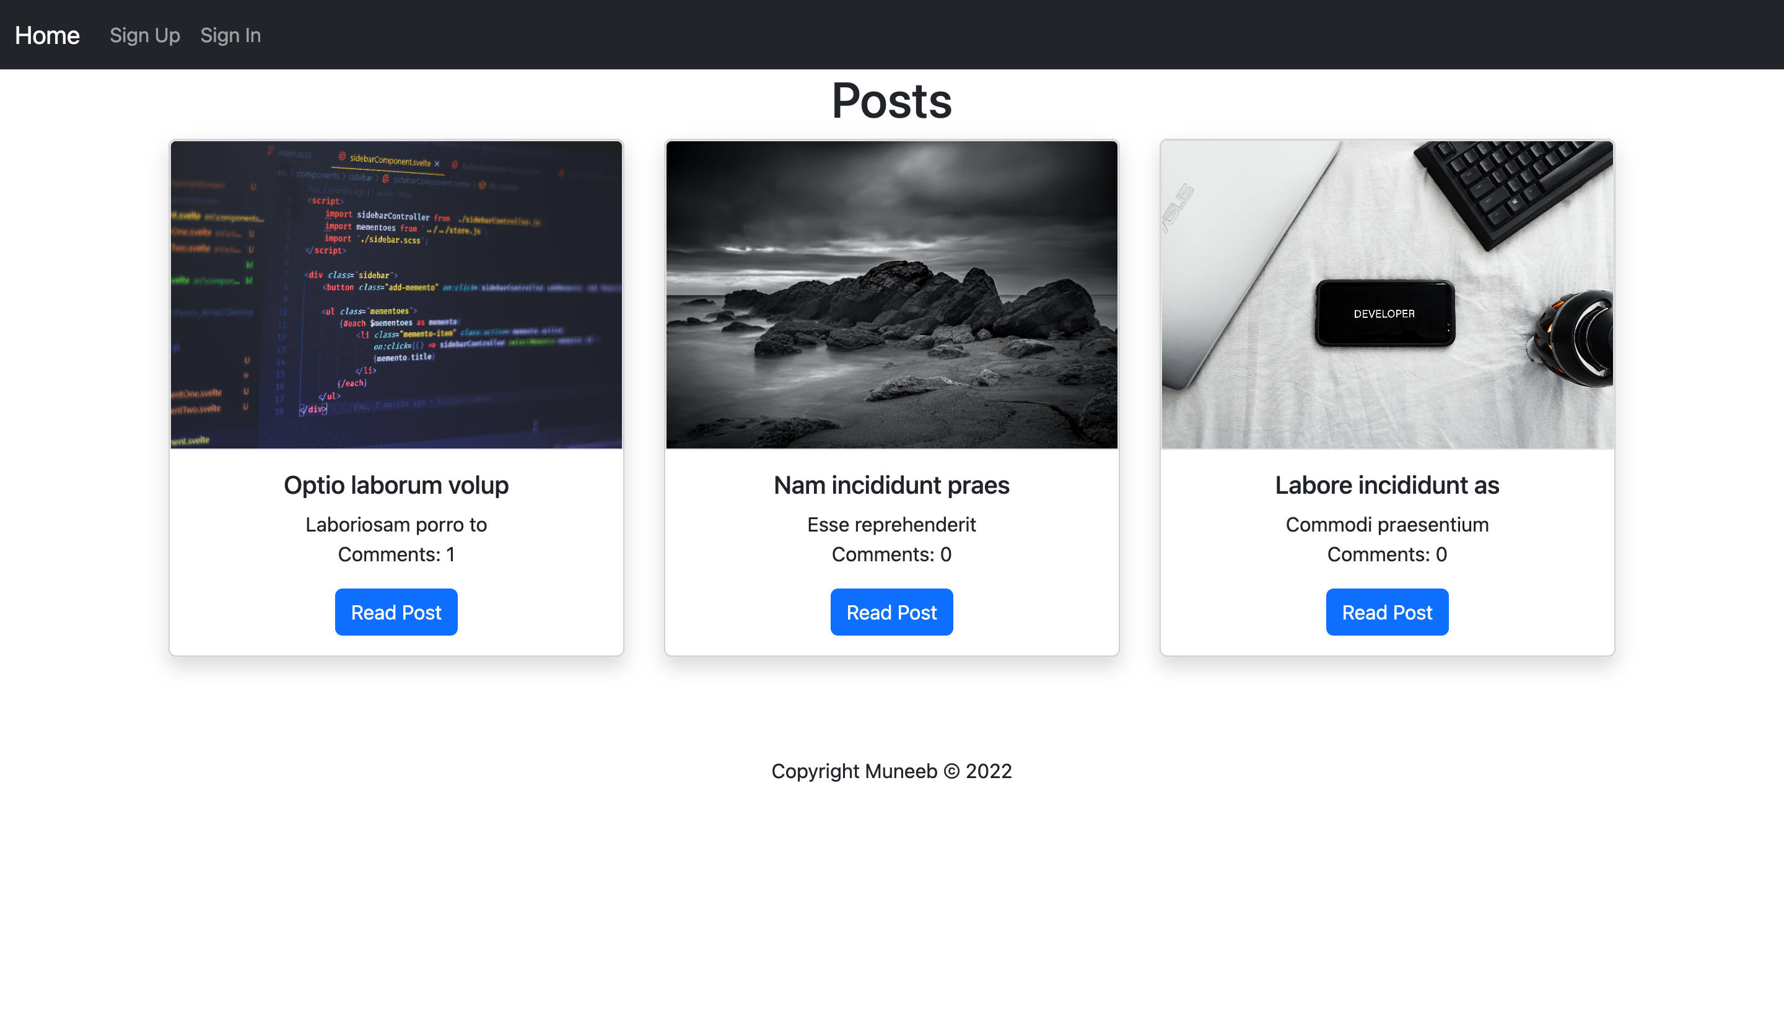Viewport: 1784px width, 1016px height.
Task: Click the Laboriosam porro to excerpt text
Action: tap(396, 524)
